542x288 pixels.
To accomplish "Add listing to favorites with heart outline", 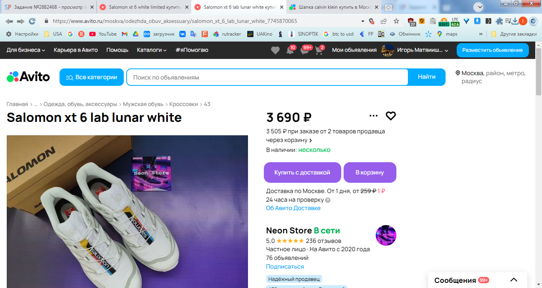I will click(x=391, y=116).
